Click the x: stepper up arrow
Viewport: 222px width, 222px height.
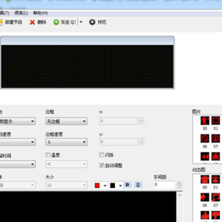pyautogui.click(x=142, y=119)
